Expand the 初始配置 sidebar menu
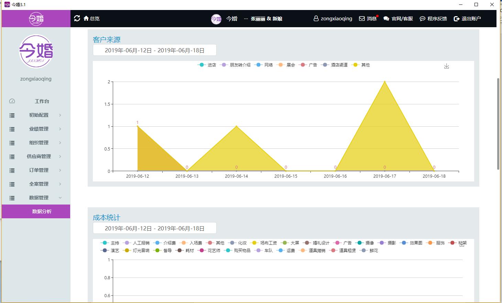 coord(39,115)
